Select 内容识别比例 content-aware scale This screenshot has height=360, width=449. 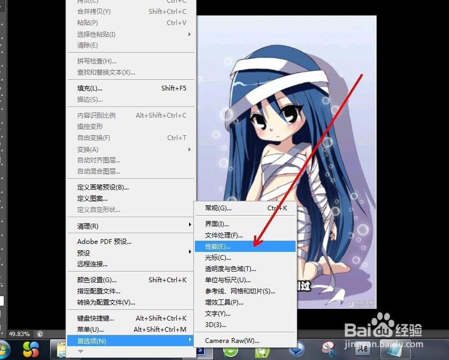pos(130,115)
